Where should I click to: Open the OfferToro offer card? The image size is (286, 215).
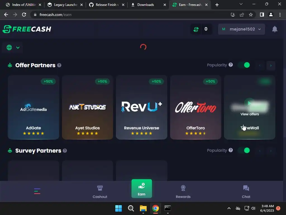(x=196, y=107)
